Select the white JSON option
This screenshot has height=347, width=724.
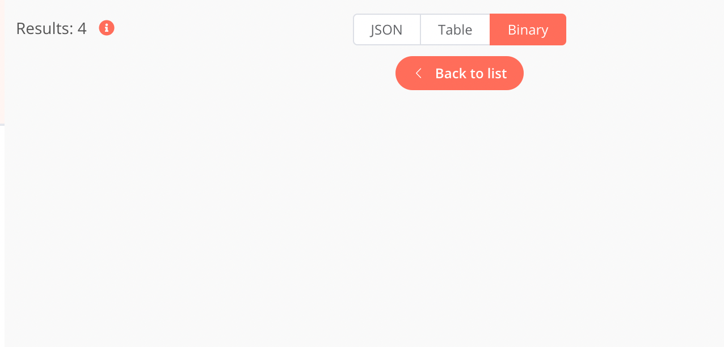pos(387,29)
